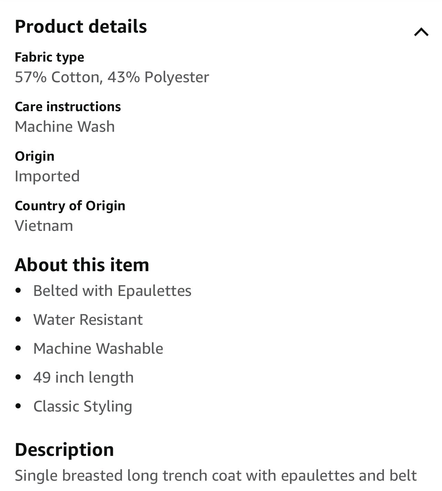Viewport: 442px width, 491px height.
Task: Click the Country of Origin label
Action: click(70, 206)
